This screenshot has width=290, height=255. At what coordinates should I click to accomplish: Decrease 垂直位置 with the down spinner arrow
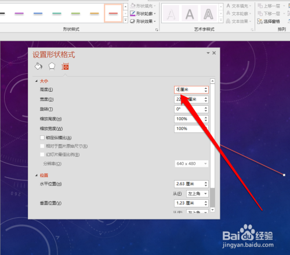tap(206, 205)
